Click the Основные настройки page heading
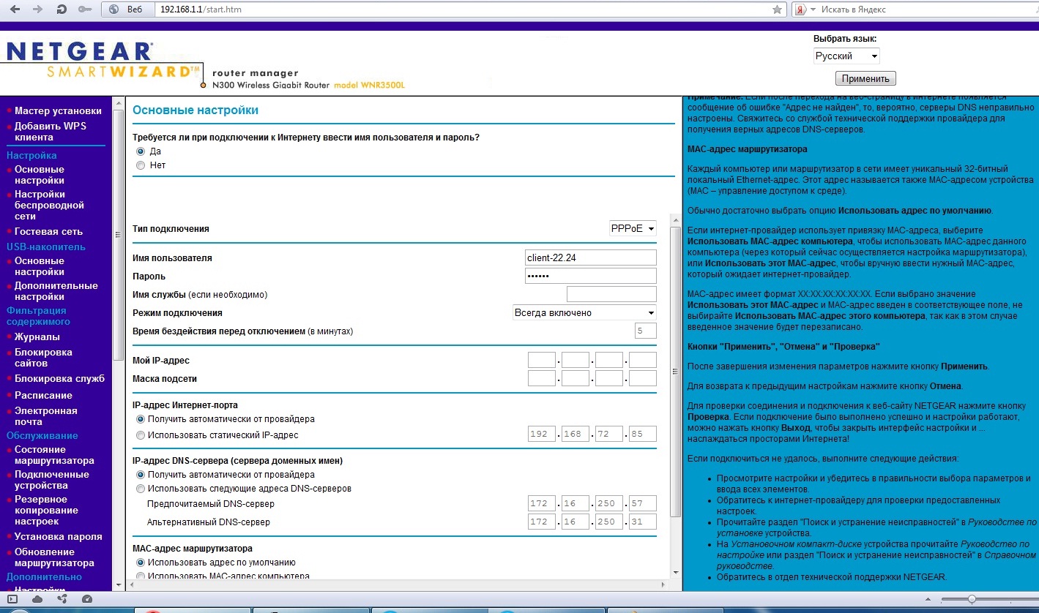 point(195,110)
